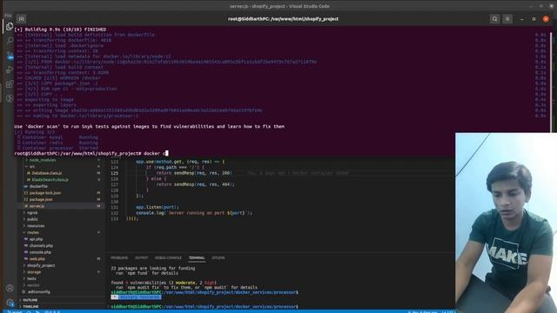Viewport: 557px width, 313px height.
Task: Open the Accounts icon in the activity bar
Action: coord(10,288)
